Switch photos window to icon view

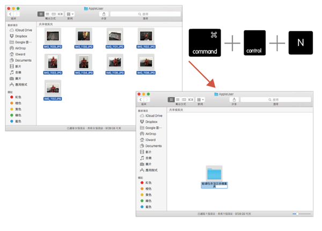point(41,14)
